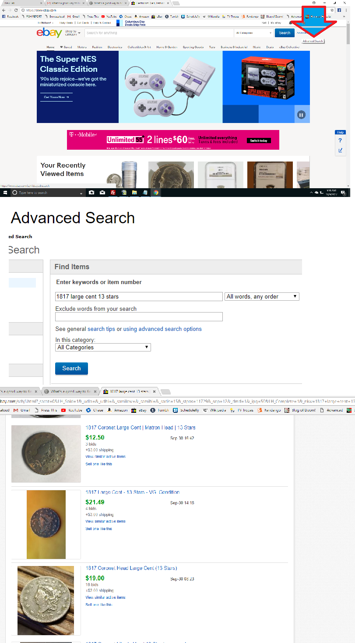Open the feedback icon below the help icon
The image size is (355, 643).
click(340, 150)
